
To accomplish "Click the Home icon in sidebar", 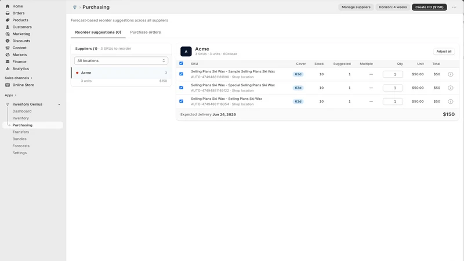I will (8, 6).
